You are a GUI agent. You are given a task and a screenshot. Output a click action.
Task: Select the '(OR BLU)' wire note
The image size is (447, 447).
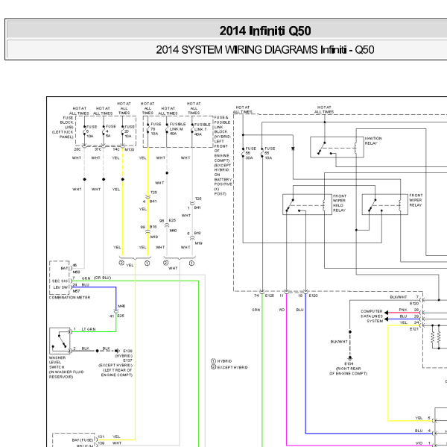(x=102, y=278)
